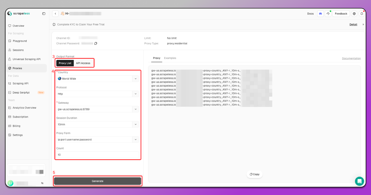Open Analytics Overview page
The image size is (371, 195).
[26, 108]
